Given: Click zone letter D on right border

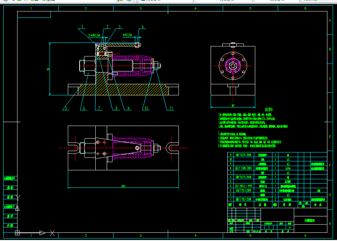Looking at the screenshot, I should click(330, 107).
